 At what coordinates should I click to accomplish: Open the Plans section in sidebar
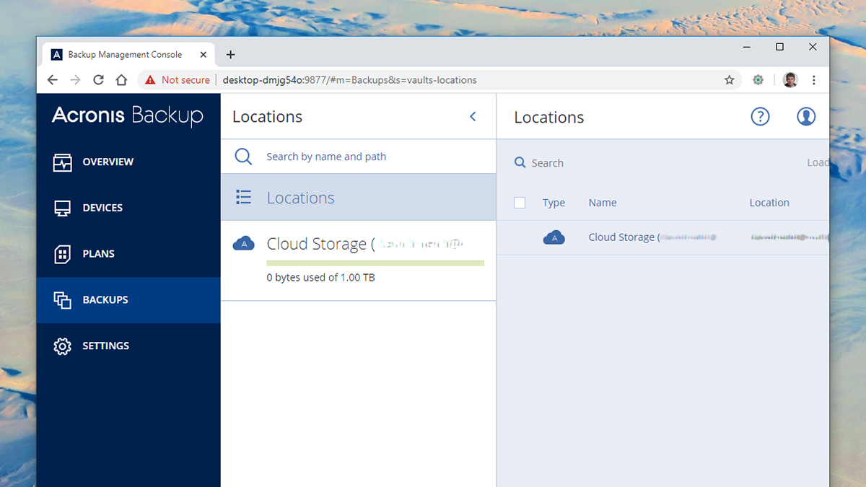(x=128, y=254)
